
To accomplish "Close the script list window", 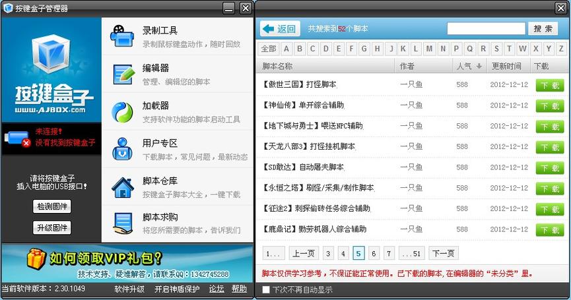I will tap(561, 8).
